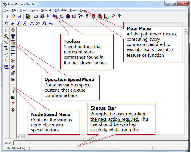Click the blue bracket with two lines node icon
Image resolution: width=191 pixels, height=153 pixels.
tap(13, 79)
